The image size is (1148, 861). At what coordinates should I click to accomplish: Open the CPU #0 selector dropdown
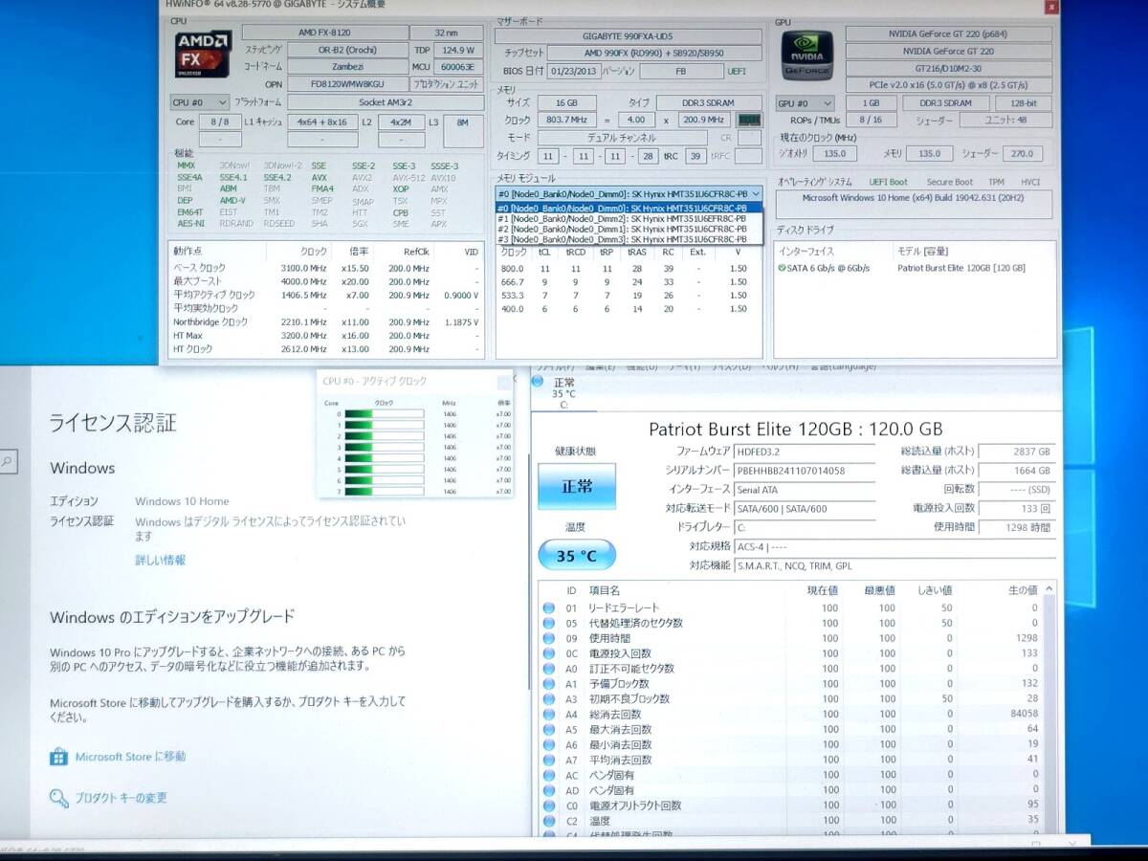pos(200,101)
